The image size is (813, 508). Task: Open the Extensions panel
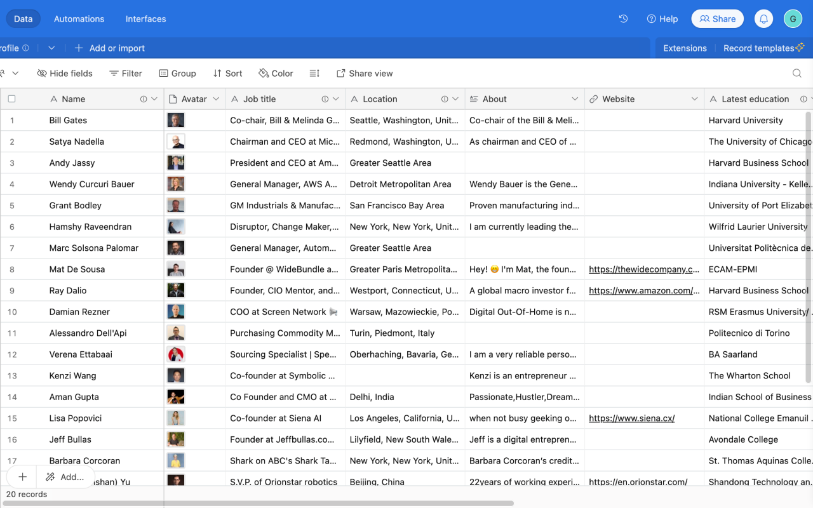685,48
